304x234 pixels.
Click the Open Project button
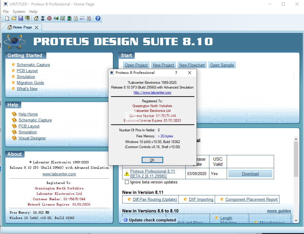click(136, 65)
